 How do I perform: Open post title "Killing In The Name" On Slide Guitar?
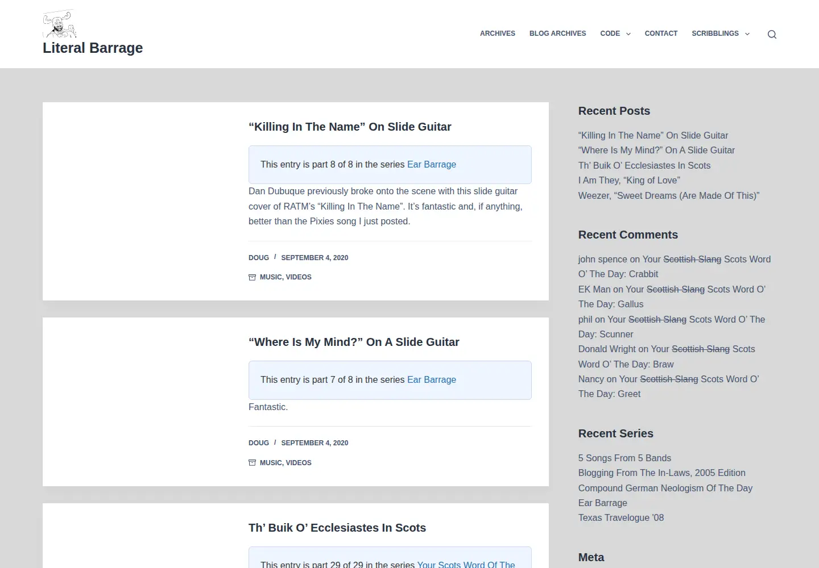(x=350, y=127)
